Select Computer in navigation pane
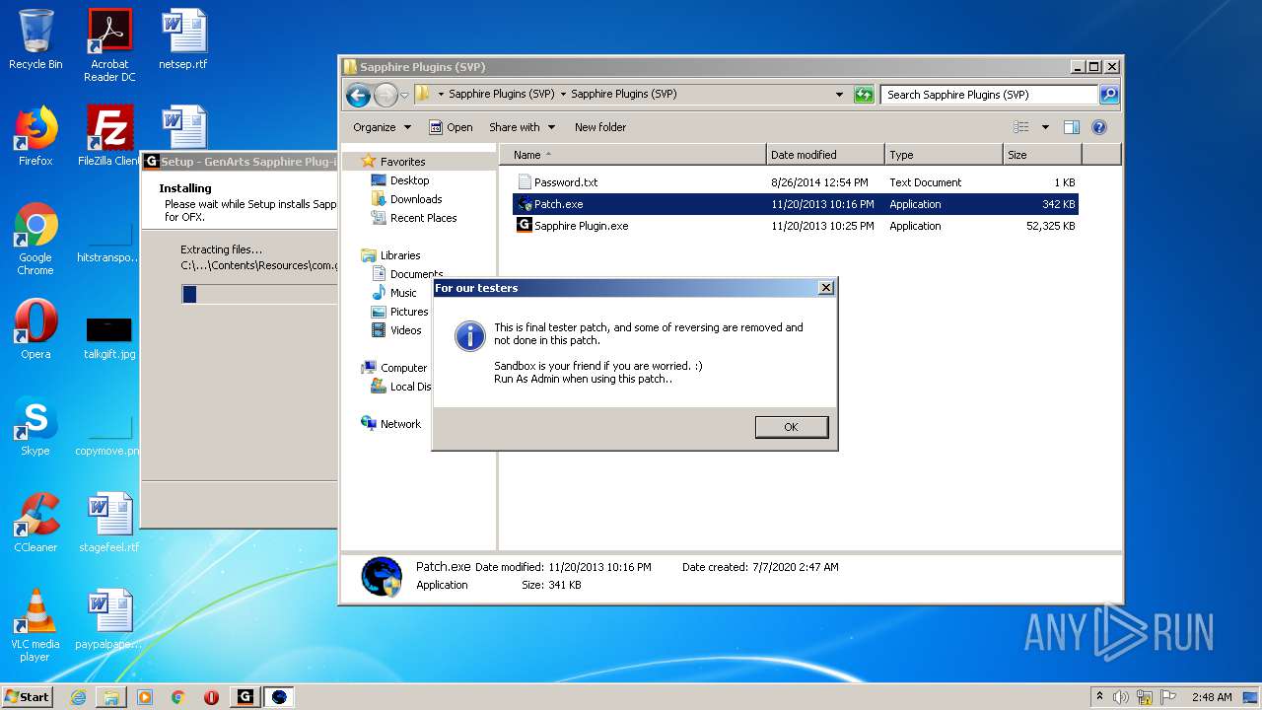The width and height of the screenshot is (1262, 710). click(x=403, y=368)
